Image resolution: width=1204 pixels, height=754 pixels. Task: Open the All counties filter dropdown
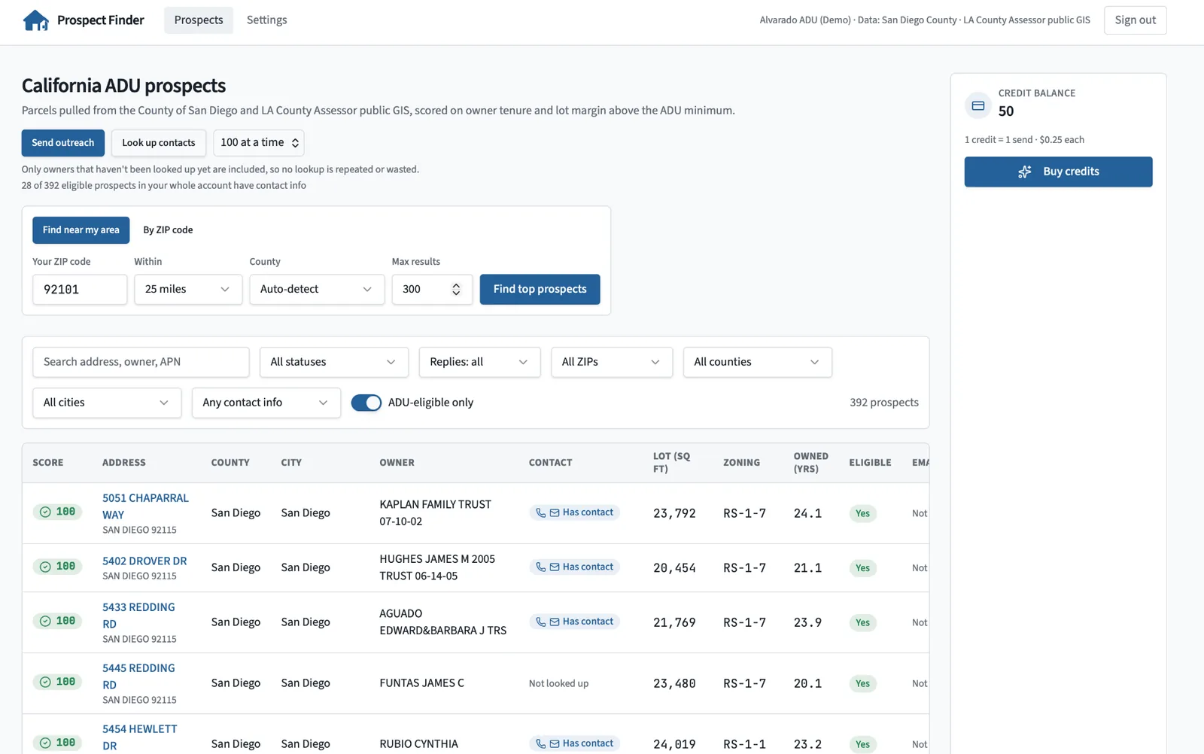click(x=758, y=362)
